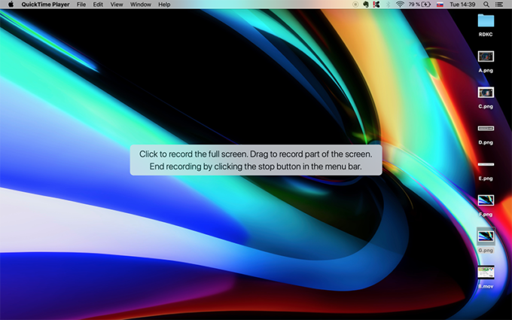Open the View menu

click(x=117, y=5)
